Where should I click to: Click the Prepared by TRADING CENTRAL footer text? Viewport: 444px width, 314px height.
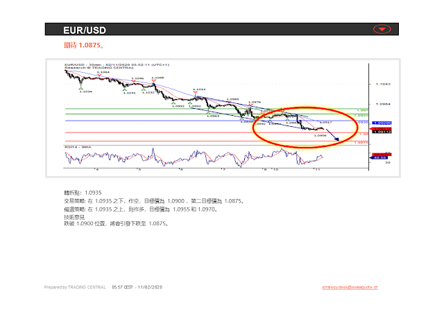[x=75, y=287]
